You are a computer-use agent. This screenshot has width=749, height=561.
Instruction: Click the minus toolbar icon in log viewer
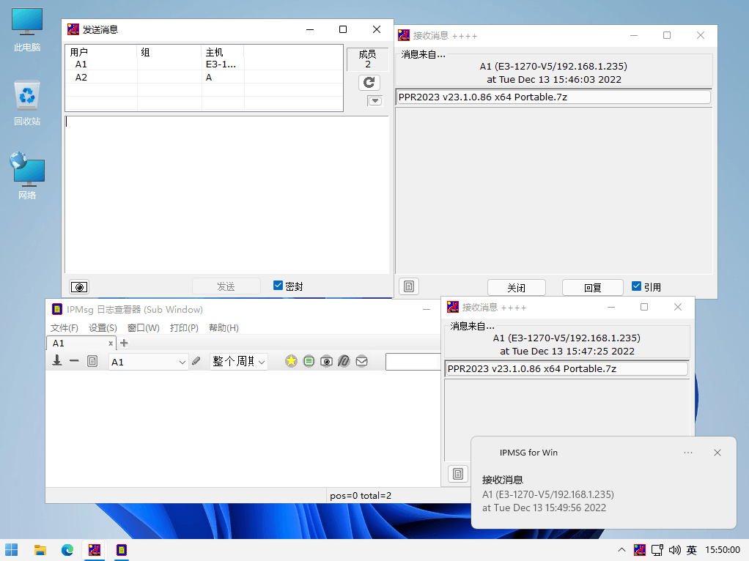(x=74, y=361)
